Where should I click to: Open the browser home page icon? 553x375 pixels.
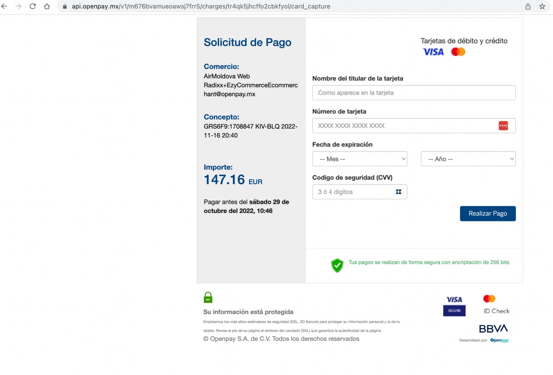47,6
